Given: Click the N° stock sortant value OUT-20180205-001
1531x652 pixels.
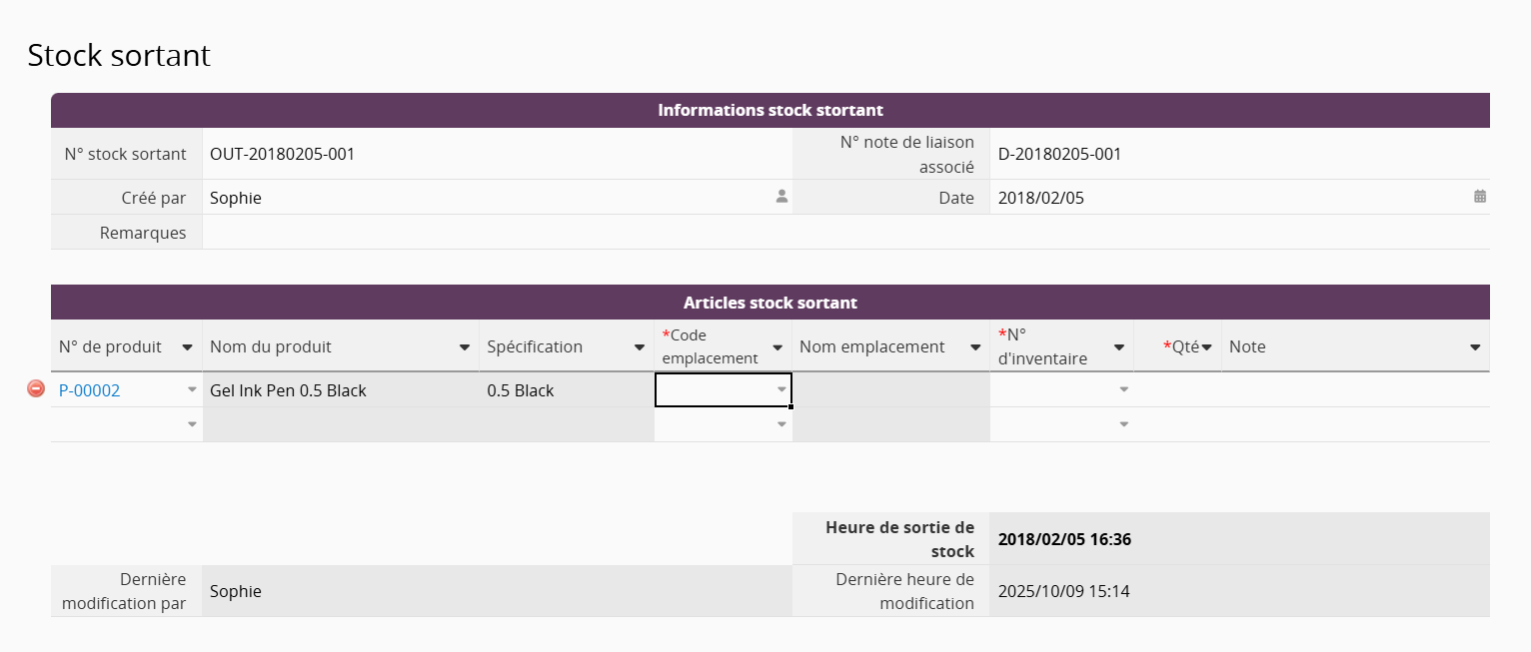Looking at the screenshot, I should pos(283,154).
